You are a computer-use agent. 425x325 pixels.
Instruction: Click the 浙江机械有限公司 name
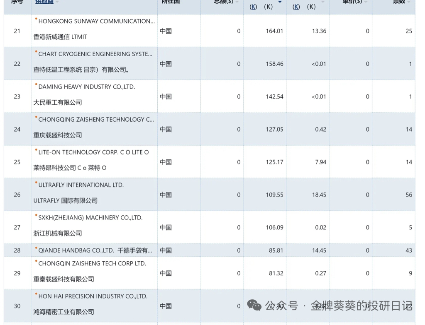(57, 234)
